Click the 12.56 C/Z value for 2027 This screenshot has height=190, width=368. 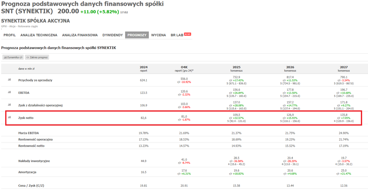pos(343,185)
